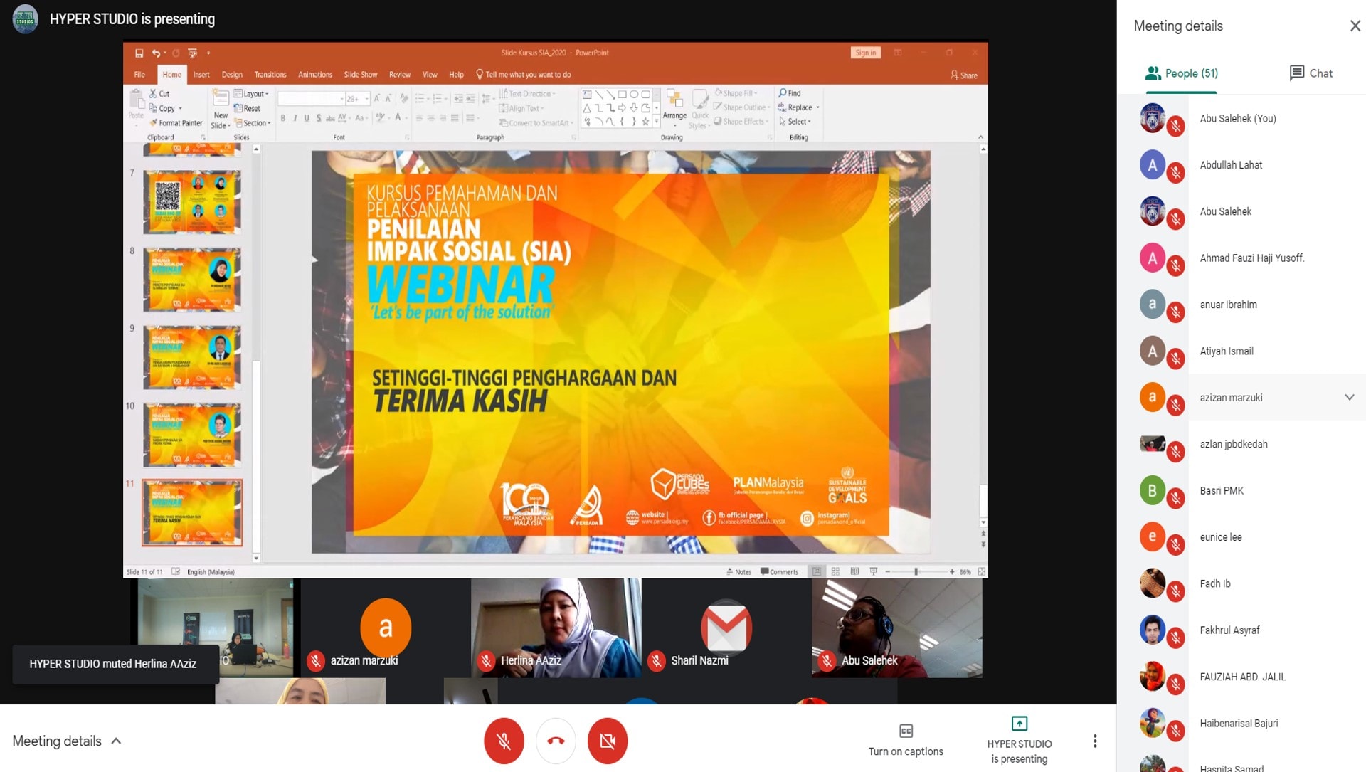The width and height of the screenshot is (1366, 772).
Task: Select the People (51) tab
Action: coord(1181,73)
